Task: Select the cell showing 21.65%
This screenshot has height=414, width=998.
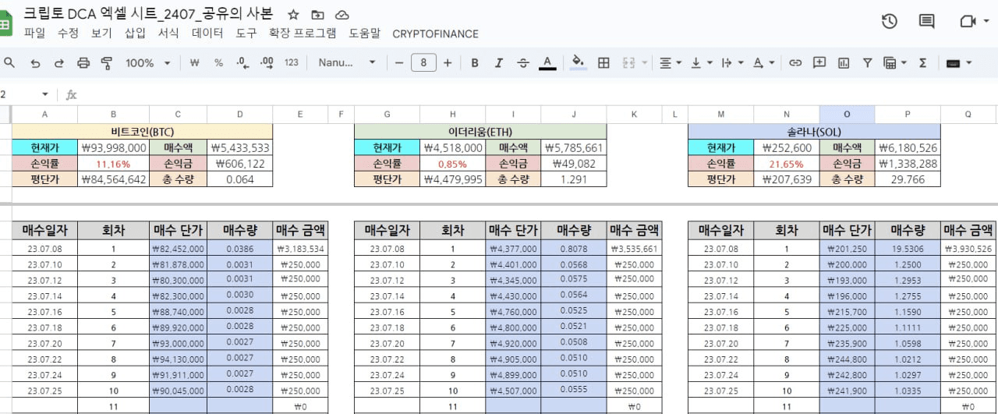Action: [x=786, y=164]
